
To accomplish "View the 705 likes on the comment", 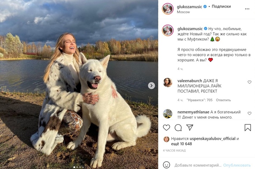I will tap(199, 100).
